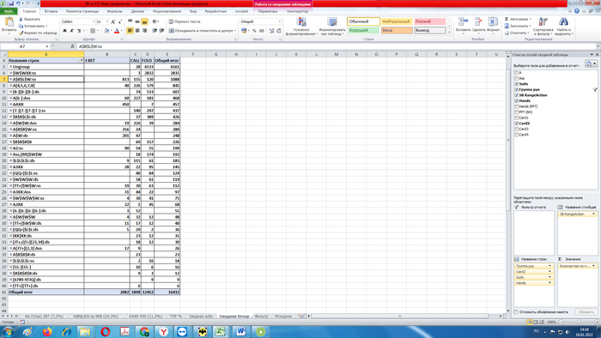Click the AutoSum (Автосумма) sigma icon

pos(507,19)
